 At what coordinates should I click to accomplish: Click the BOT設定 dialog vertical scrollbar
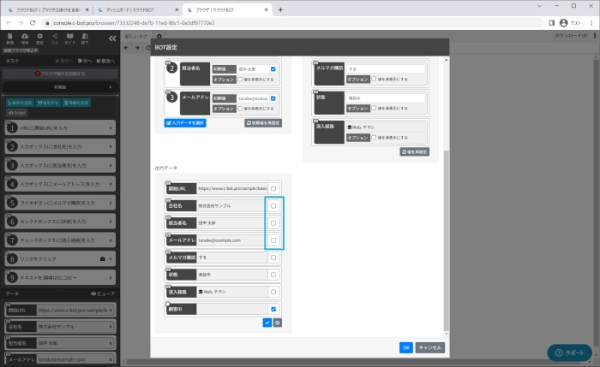click(x=445, y=240)
